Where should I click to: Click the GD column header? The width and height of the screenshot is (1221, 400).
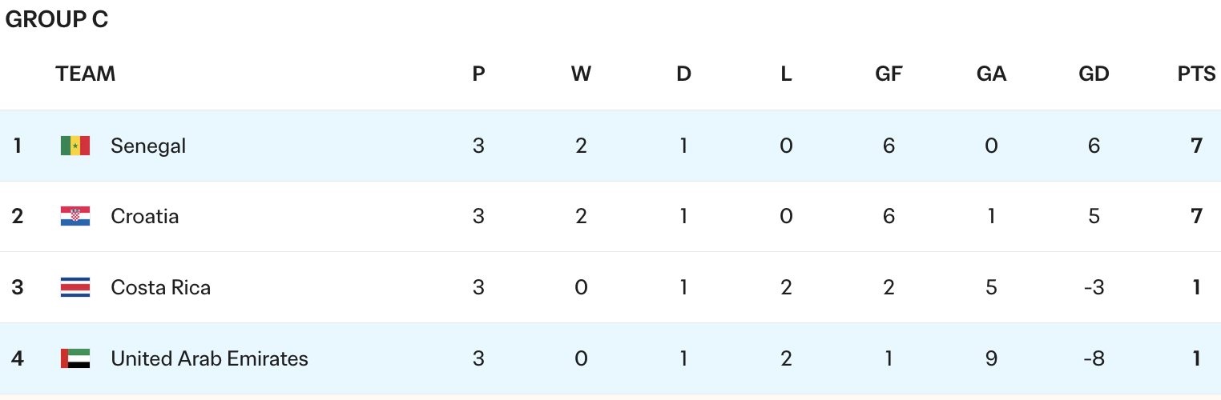(x=1094, y=74)
